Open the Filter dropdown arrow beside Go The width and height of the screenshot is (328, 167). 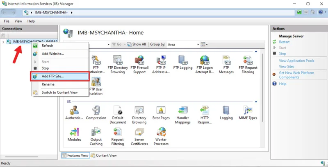tap(109, 45)
